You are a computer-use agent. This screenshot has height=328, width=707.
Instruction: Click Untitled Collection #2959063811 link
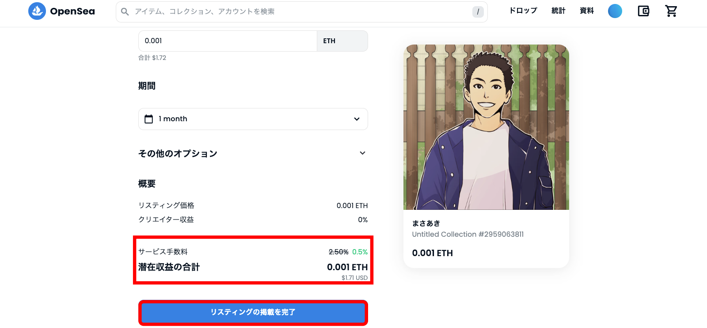(468, 234)
